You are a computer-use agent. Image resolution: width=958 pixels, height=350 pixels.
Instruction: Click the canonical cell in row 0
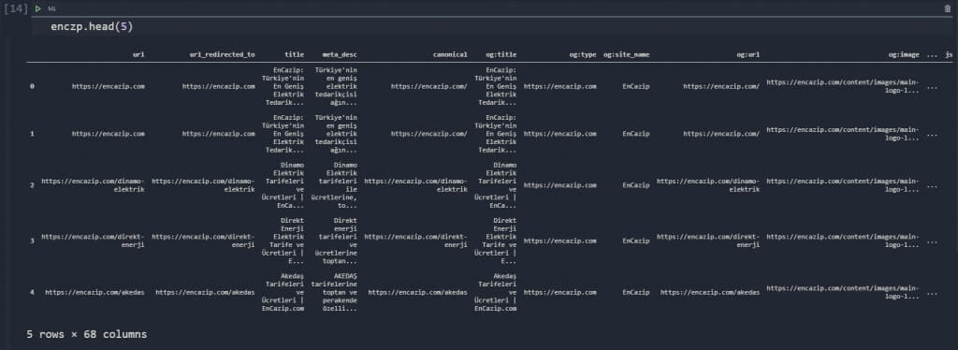[429, 86]
